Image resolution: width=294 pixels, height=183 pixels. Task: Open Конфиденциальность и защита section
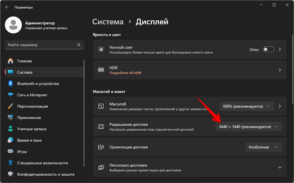[x=46, y=174]
